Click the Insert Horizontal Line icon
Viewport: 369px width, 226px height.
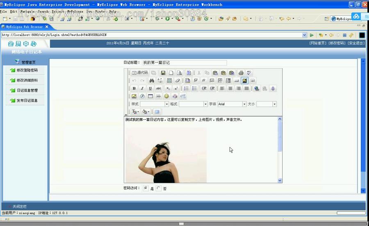coord(158,96)
